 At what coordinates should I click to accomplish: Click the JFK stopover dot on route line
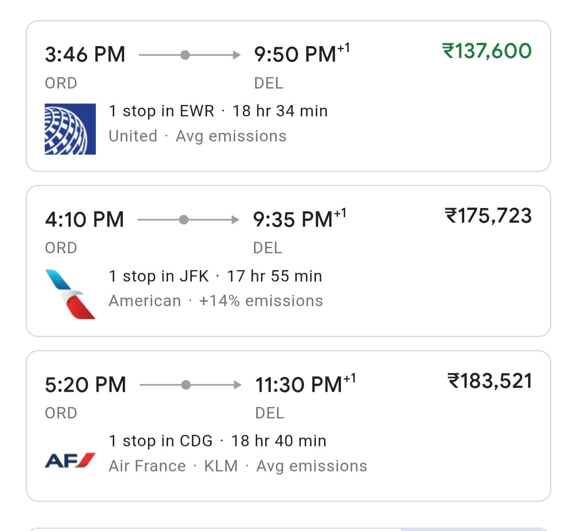[x=184, y=220]
